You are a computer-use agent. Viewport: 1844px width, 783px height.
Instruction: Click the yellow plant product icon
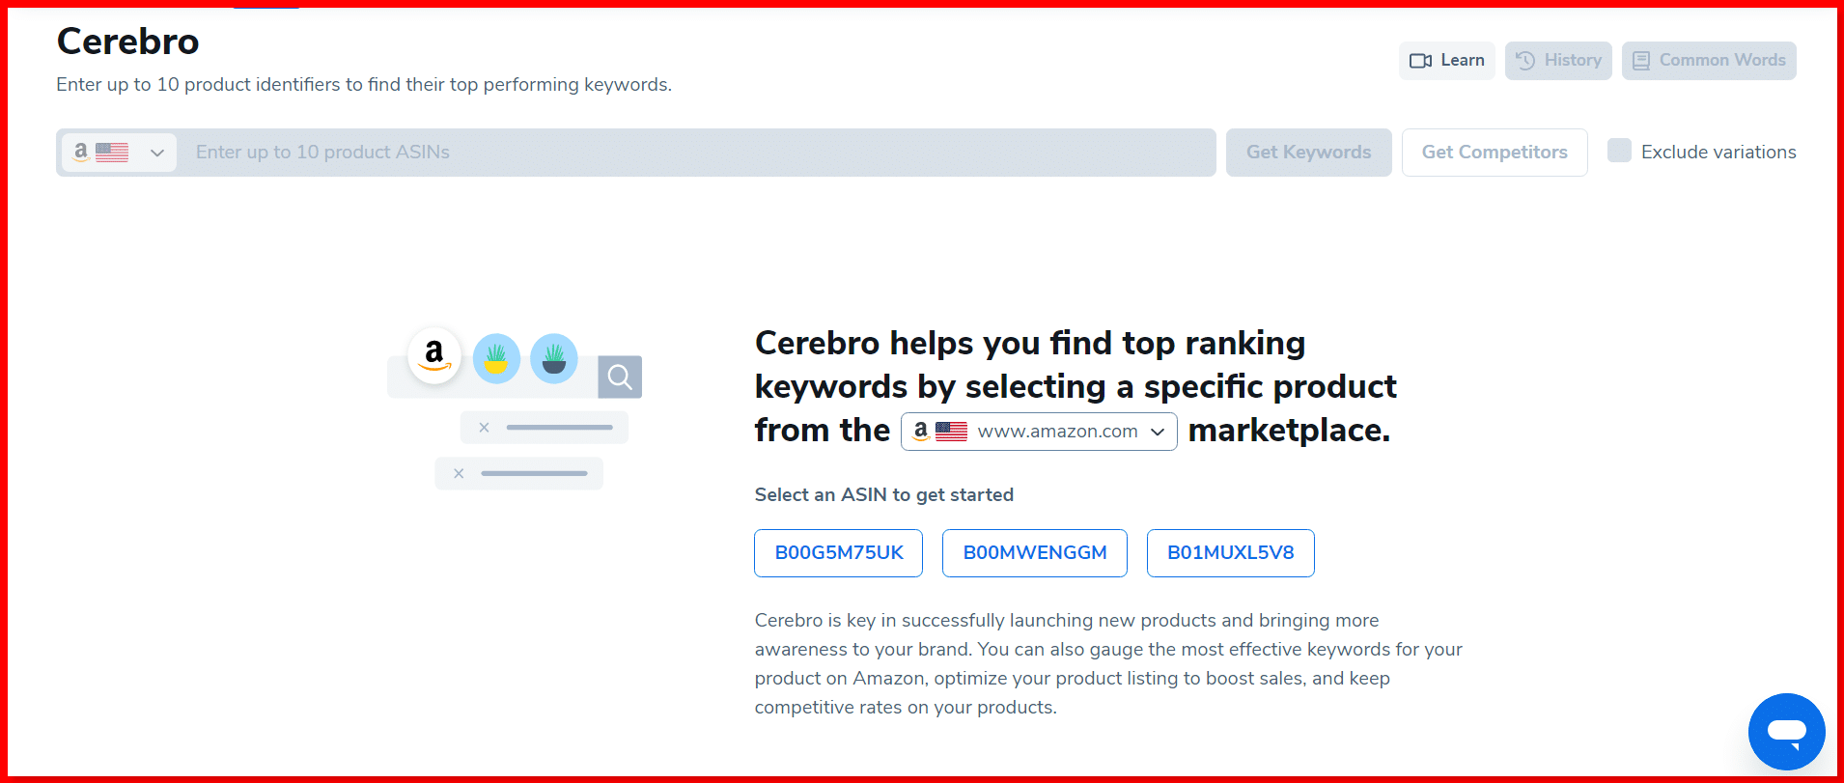[x=496, y=358]
